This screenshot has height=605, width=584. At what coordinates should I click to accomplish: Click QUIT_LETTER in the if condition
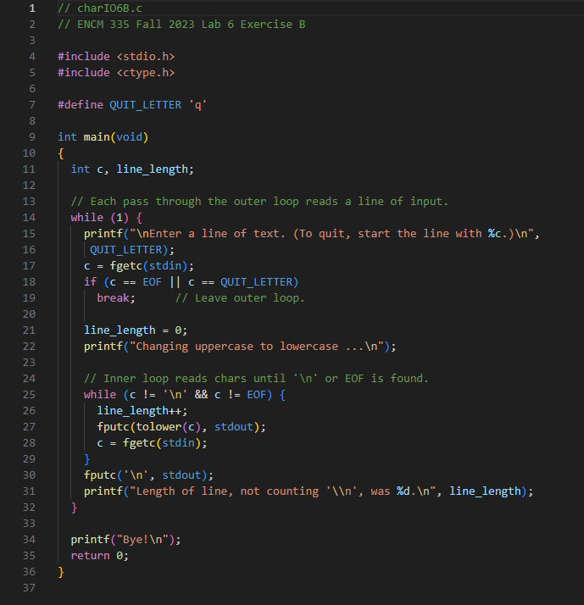pyautogui.click(x=256, y=282)
